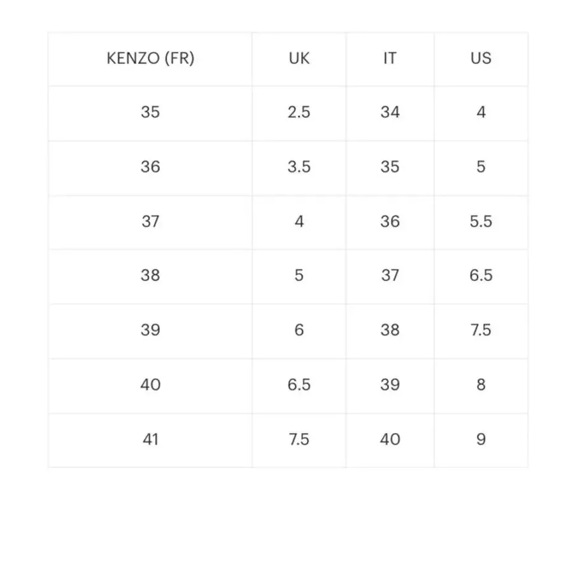Click IT size 40 cell

390,439
